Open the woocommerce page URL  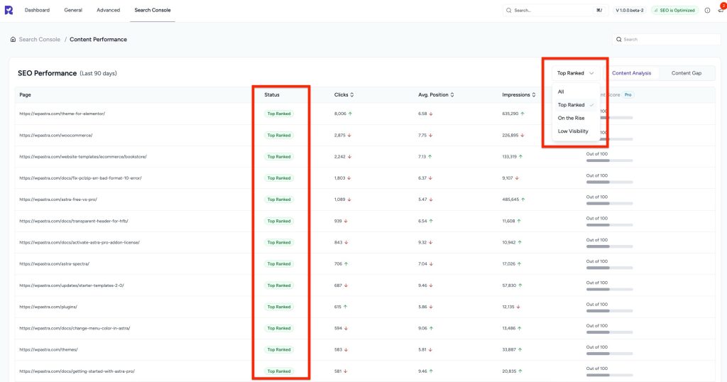tap(55, 136)
